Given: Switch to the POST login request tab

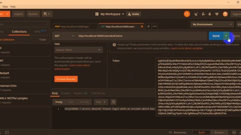Looking at the screenshot, I should 75,27.
